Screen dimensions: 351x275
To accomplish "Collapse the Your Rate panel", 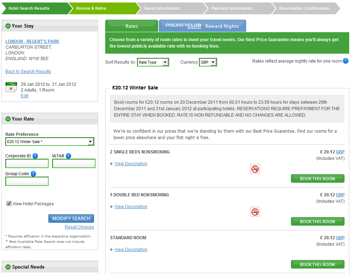I will click(x=8, y=119).
